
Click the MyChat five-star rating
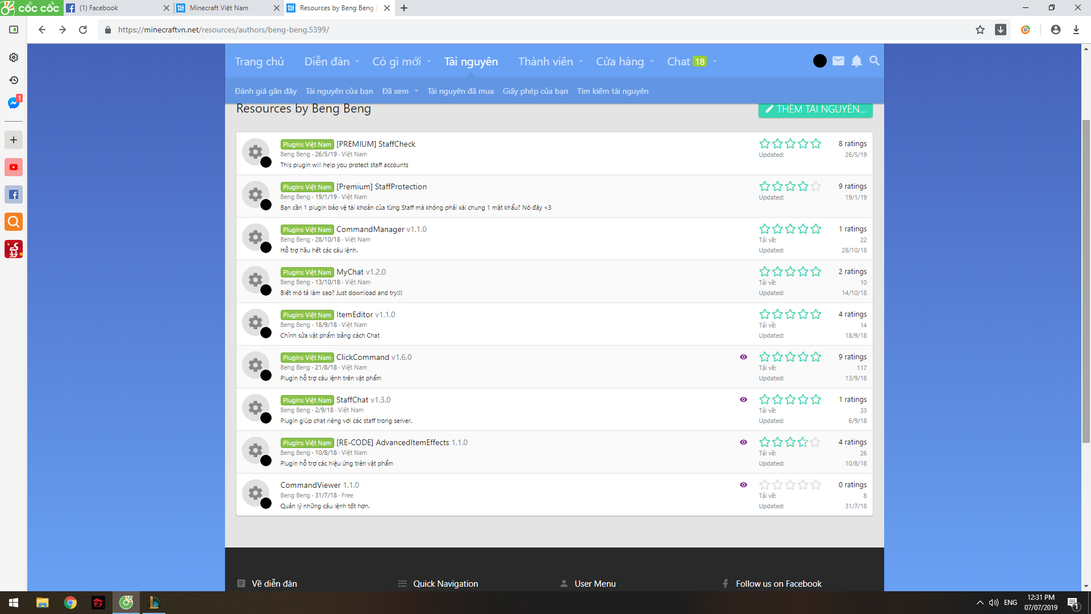[790, 272]
